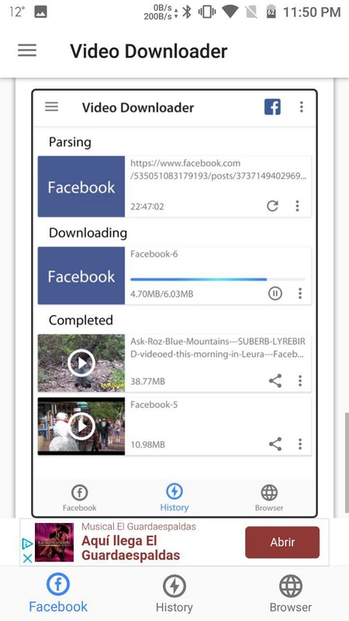Image resolution: width=349 pixels, height=621 pixels.
Task: Tap the inner screenshot hamburger menu icon
Action: point(51,107)
